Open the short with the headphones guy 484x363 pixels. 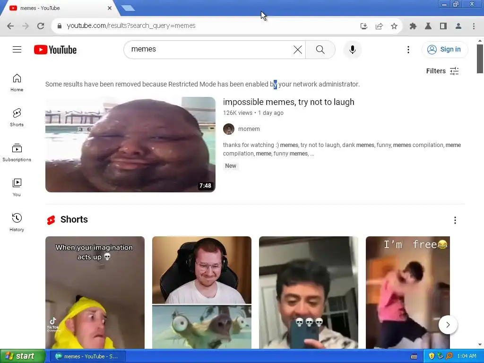click(x=201, y=293)
